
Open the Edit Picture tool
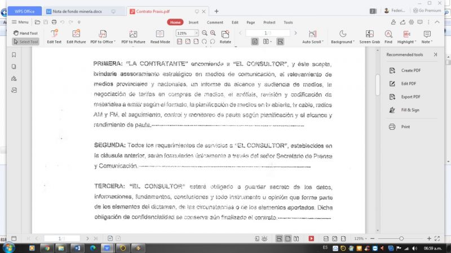tap(76, 37)
